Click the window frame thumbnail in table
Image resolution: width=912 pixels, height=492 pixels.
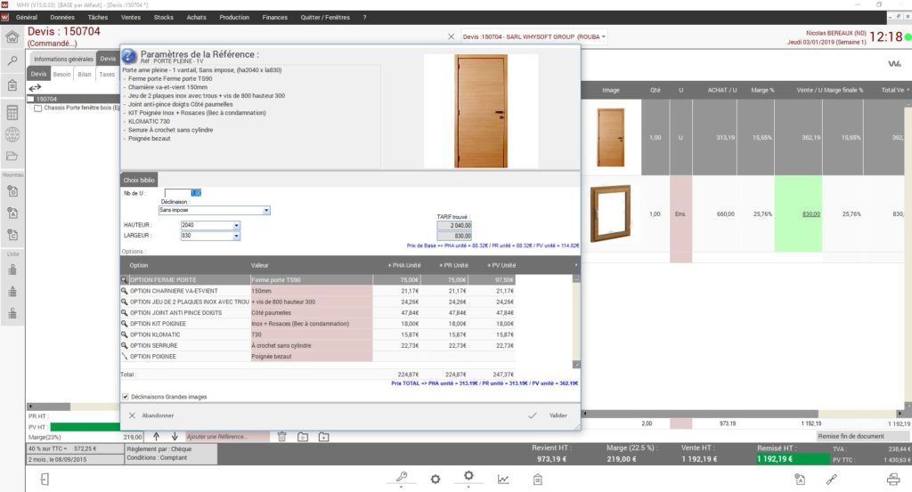point(611,214)
